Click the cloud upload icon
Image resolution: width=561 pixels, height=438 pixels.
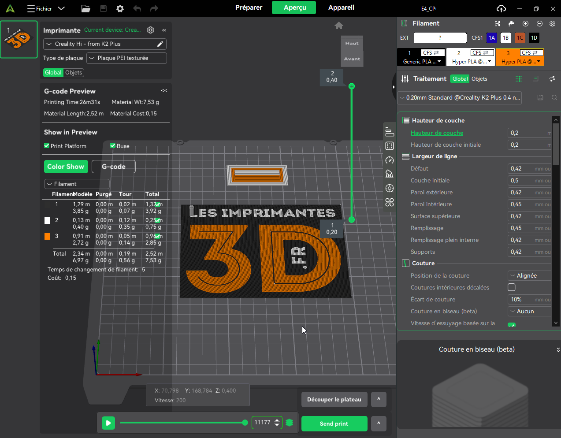click(x=501, y=8)
